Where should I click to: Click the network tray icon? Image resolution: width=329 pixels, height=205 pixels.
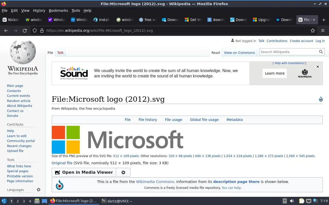[x=309, y=201]
